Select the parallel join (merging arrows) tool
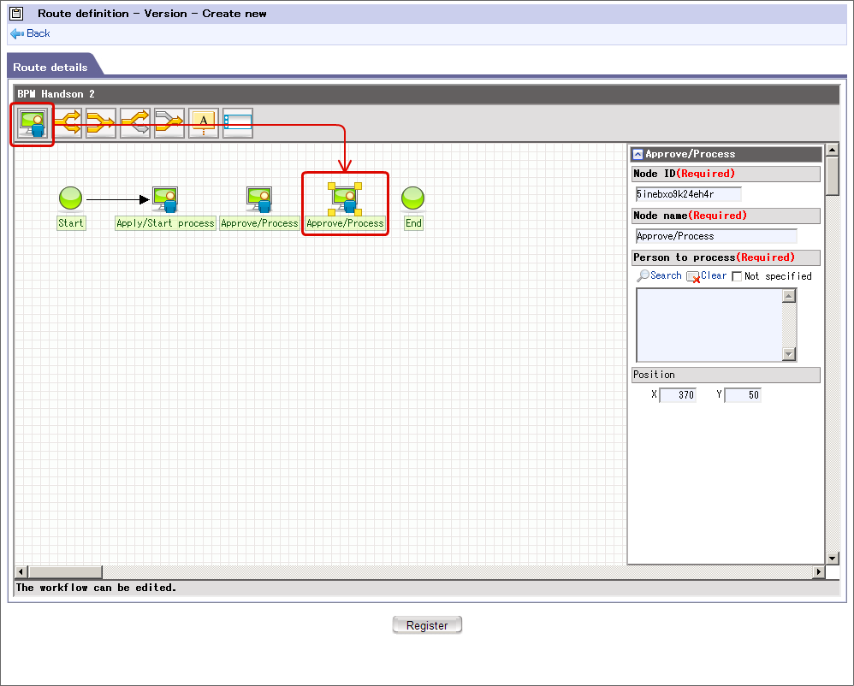854x686 pixels. coord(101,123)
